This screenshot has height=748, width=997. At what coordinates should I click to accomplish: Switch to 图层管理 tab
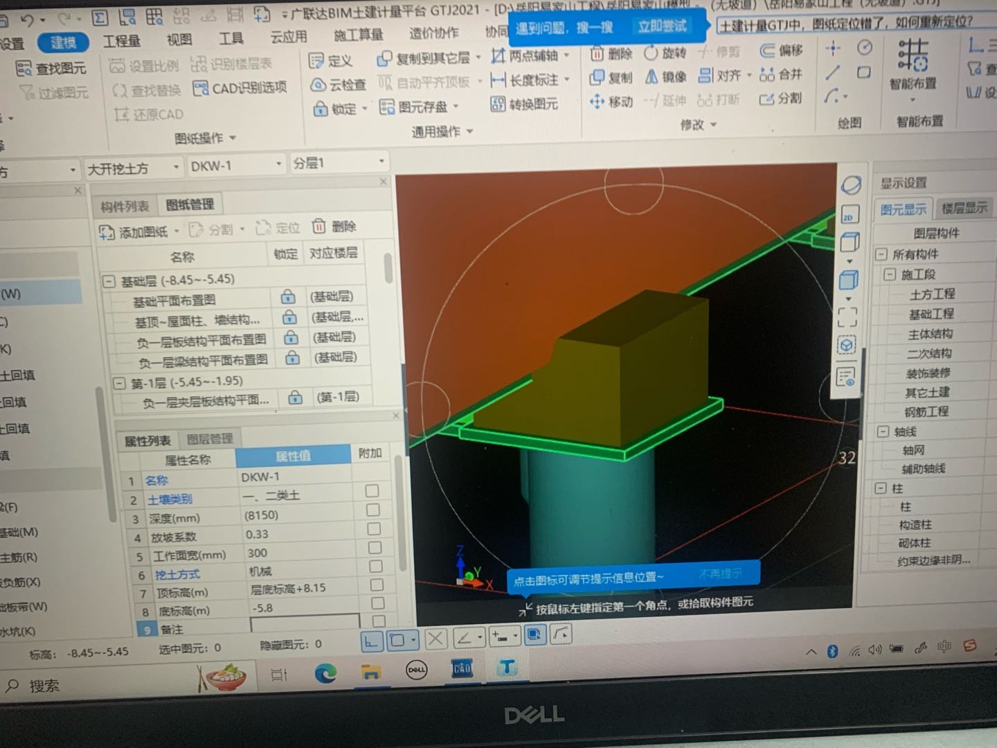[210, 438]
